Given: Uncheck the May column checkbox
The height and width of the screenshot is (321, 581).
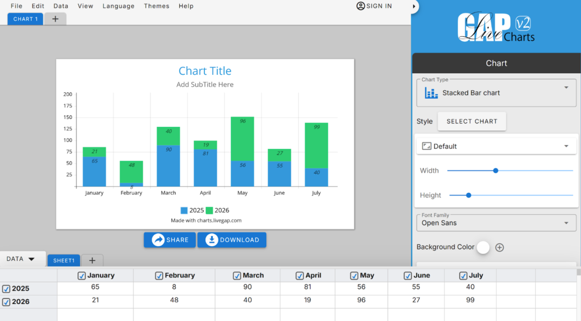Looking at the screenshot, I should coord(354,276).
